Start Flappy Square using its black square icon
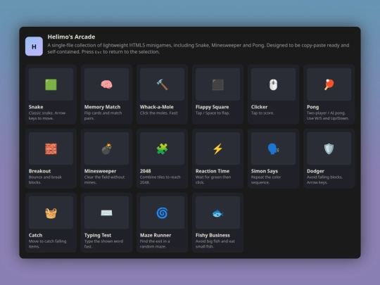The height and width of the screenshot is (285, 380). tap(217, 84)
